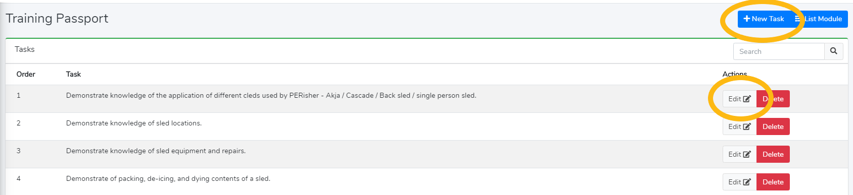Image resolution: width=853 pixels, height=195 pixels.
Task: Select the Task column header
Action: click(73, 74)
